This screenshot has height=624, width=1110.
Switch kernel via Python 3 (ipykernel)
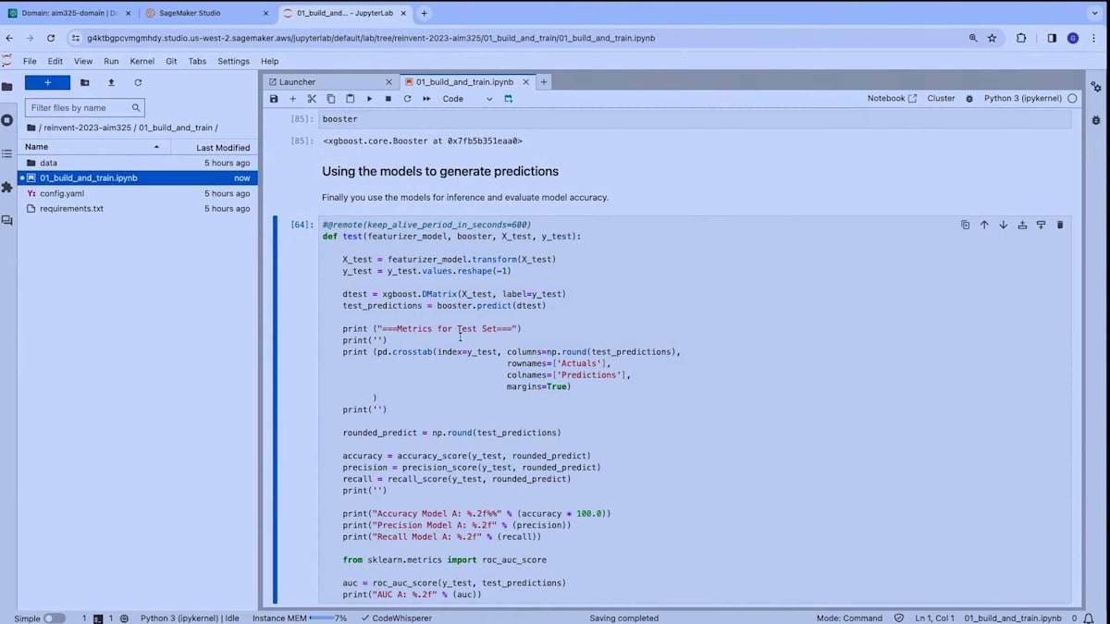(x=1023, y=98)
